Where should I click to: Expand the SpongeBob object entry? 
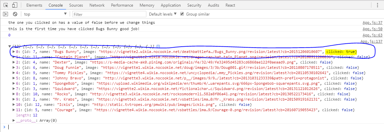click(14, 83)
